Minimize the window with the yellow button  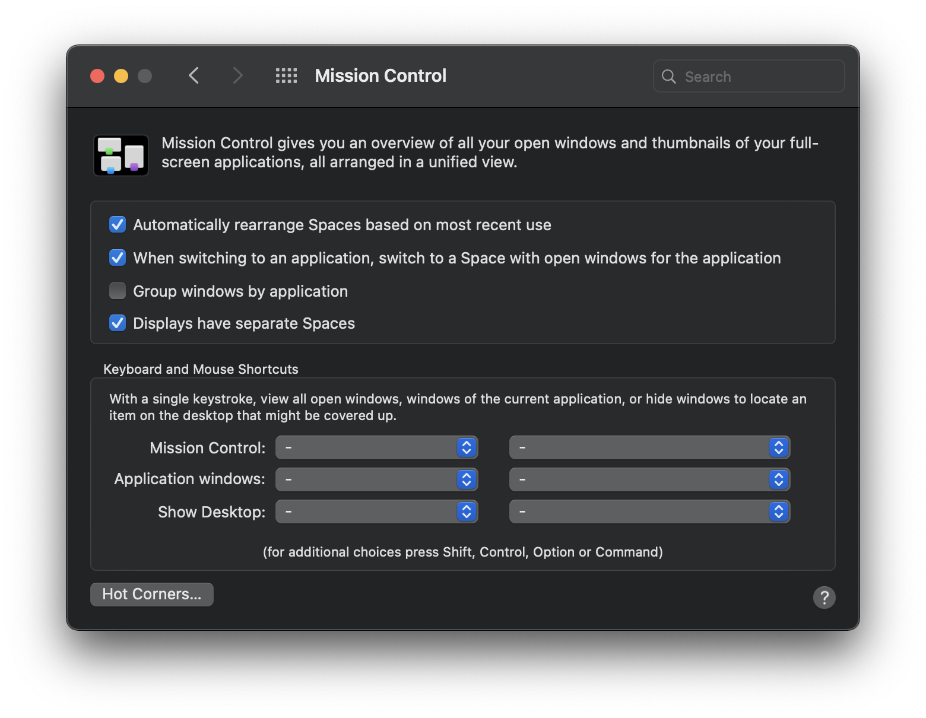coord(121,76)
